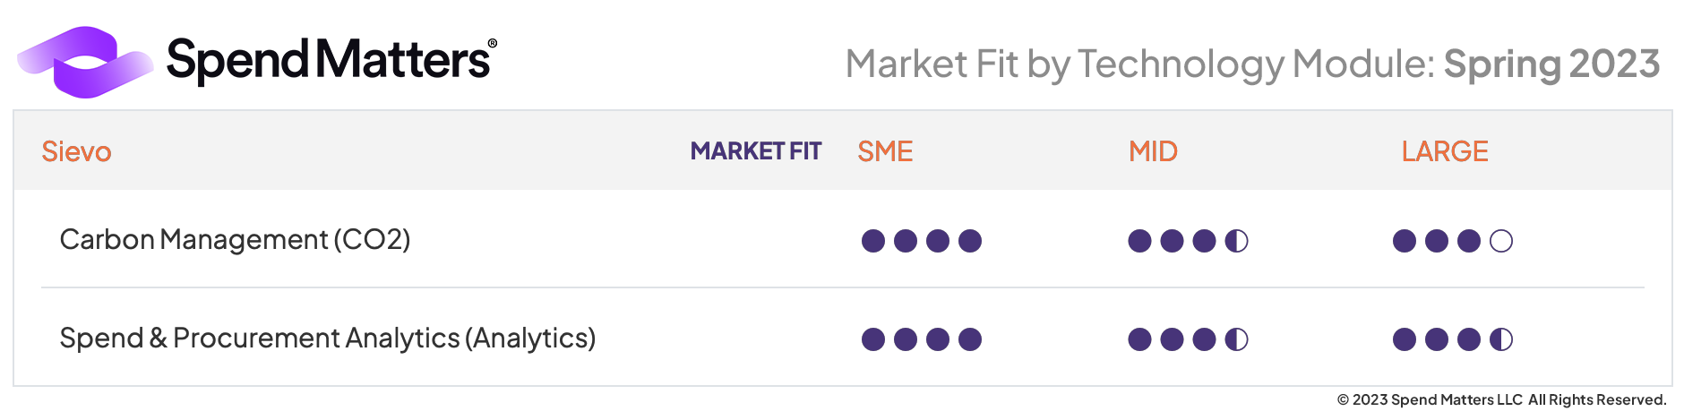
Task: Click the Spring 2023 heading text
Action: (x=1551, y=64)
